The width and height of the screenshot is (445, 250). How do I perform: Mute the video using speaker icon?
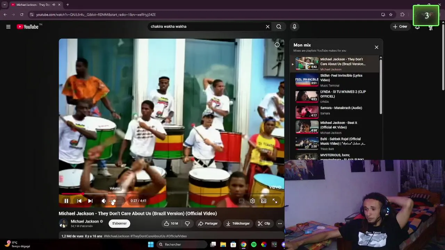coord(104,201)
